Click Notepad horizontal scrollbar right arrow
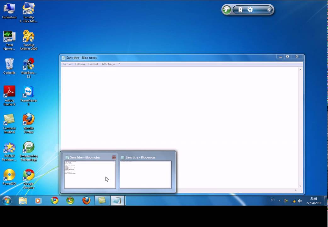 tap(296, 190)
